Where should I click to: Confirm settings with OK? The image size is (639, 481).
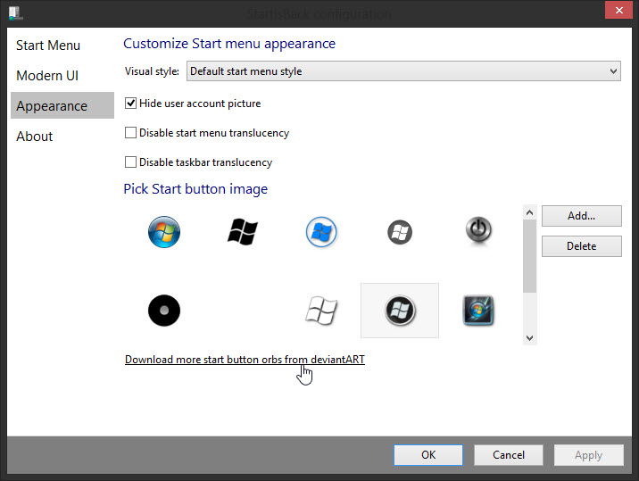[428, 455]
